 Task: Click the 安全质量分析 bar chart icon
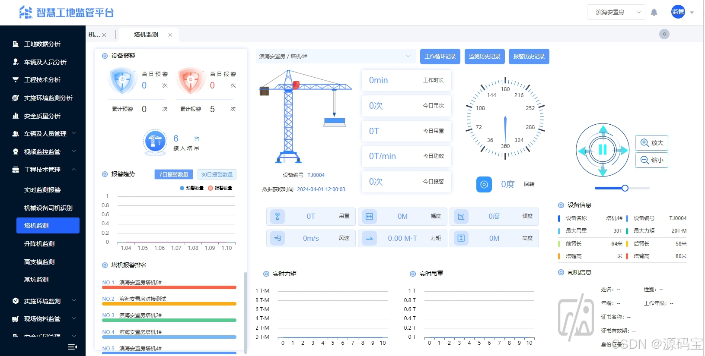pos(16,116)
